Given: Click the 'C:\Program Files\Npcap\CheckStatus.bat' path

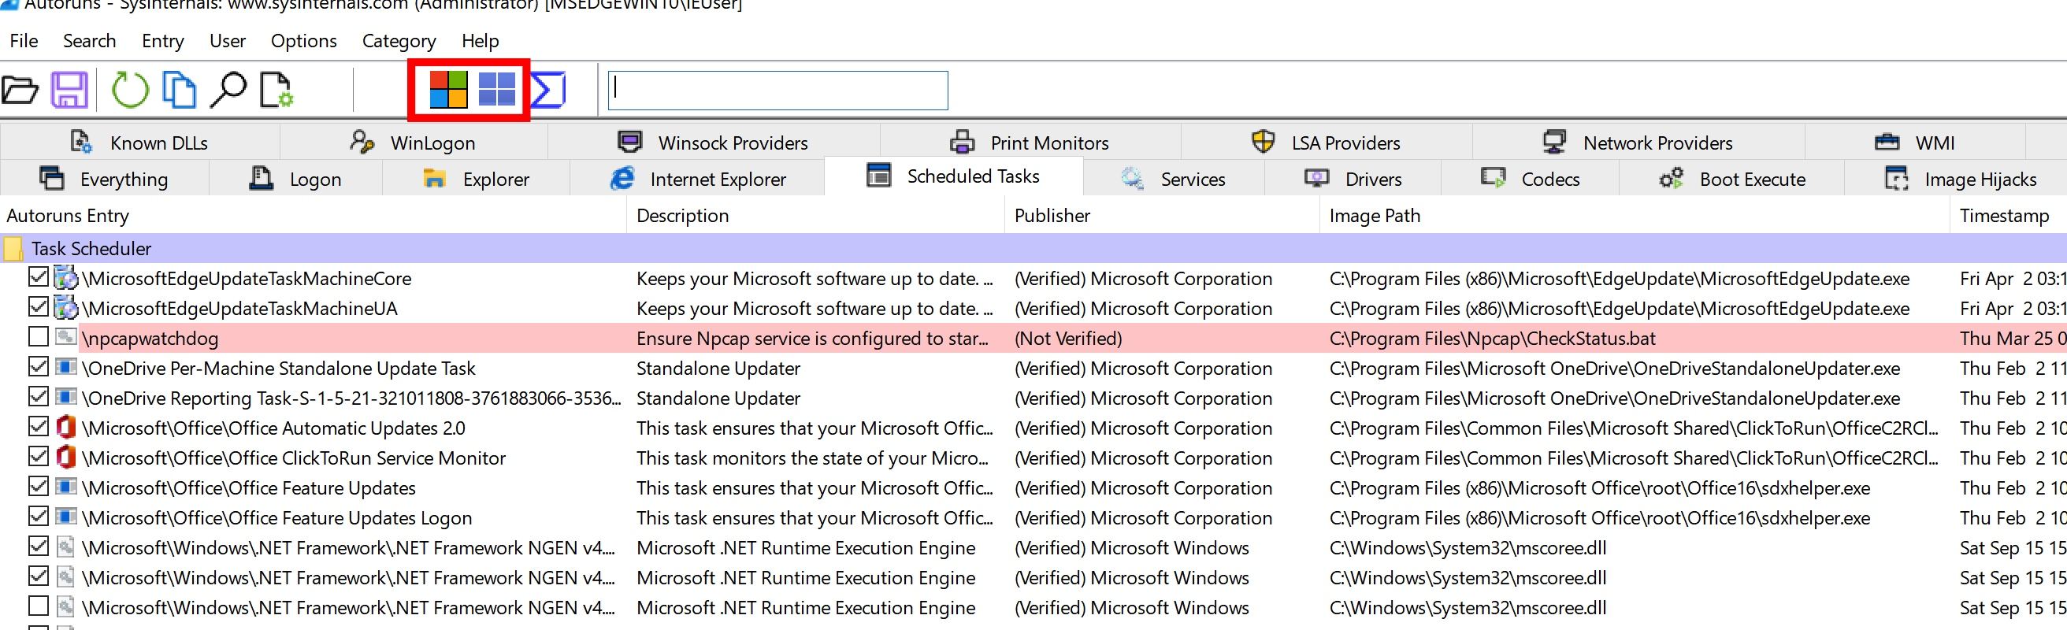Looking at the screenshot, I should (x=1493, y=339).
